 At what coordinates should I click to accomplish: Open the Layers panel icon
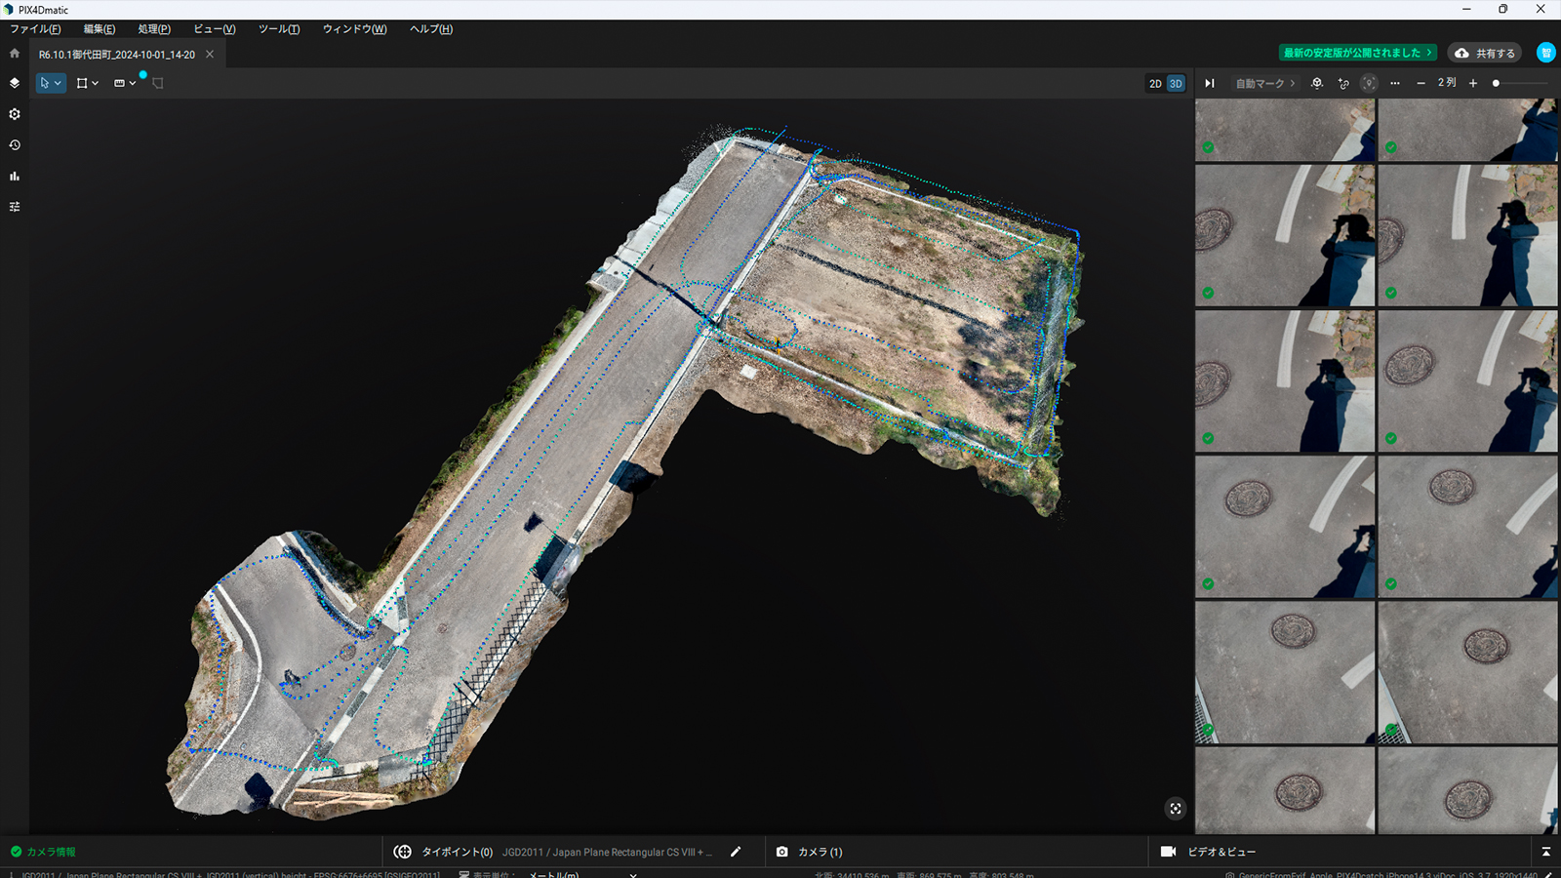[x=15, y=83]
